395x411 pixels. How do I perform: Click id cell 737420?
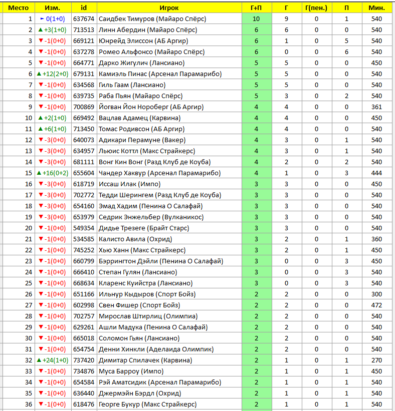coord(84,360)
